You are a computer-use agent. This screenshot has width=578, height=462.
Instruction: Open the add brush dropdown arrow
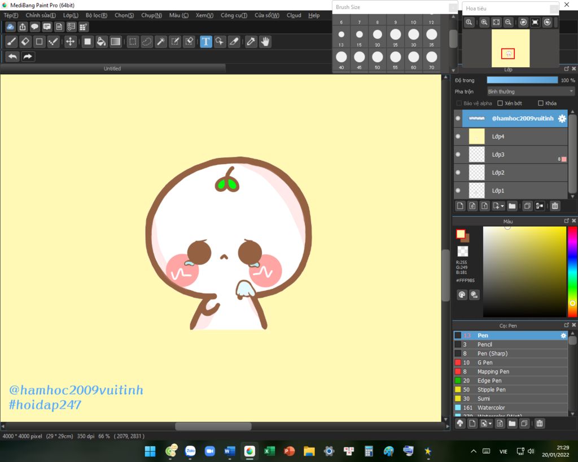[x=490, y=424]
